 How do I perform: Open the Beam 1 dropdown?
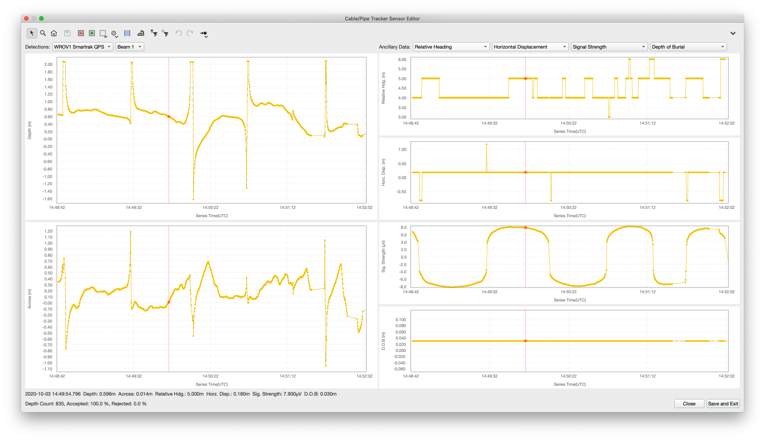click(x=130, y=47)
